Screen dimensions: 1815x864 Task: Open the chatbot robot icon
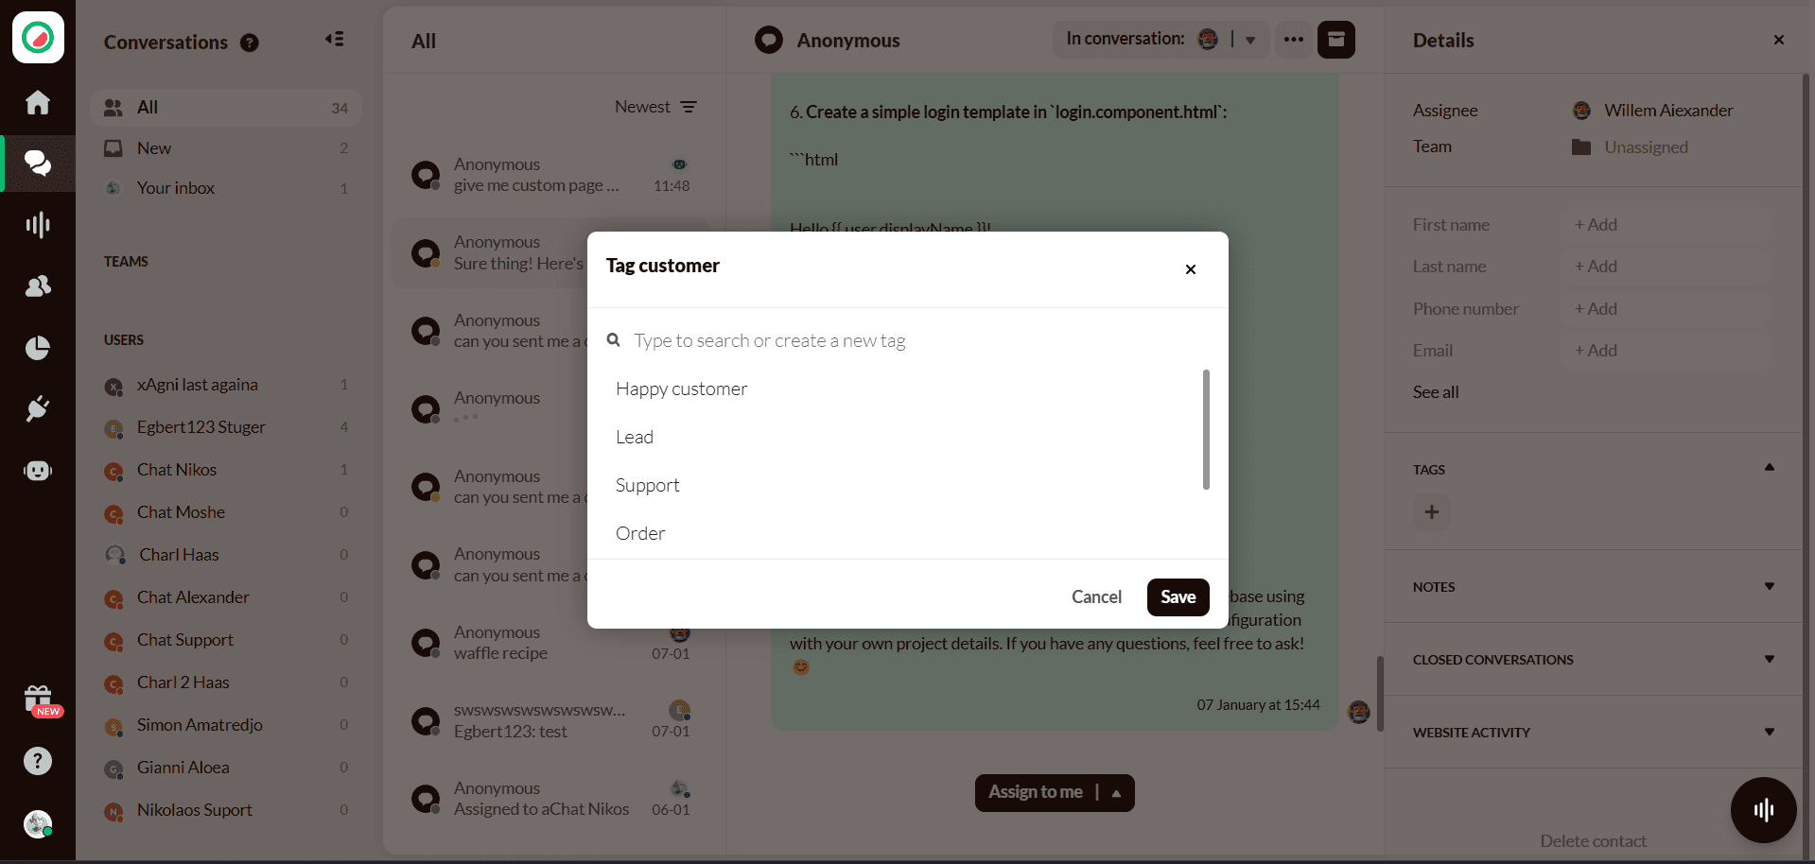[x=38, y=471]
